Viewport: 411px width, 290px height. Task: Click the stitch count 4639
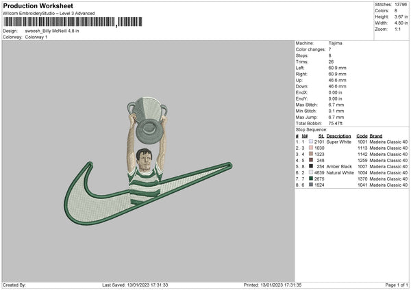(x=319, y=173)
